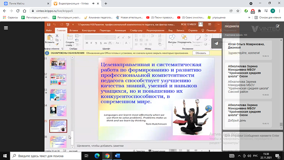Open the font name combo box
This screenshot has height=160, width=284.
click(x=95, y=37)
